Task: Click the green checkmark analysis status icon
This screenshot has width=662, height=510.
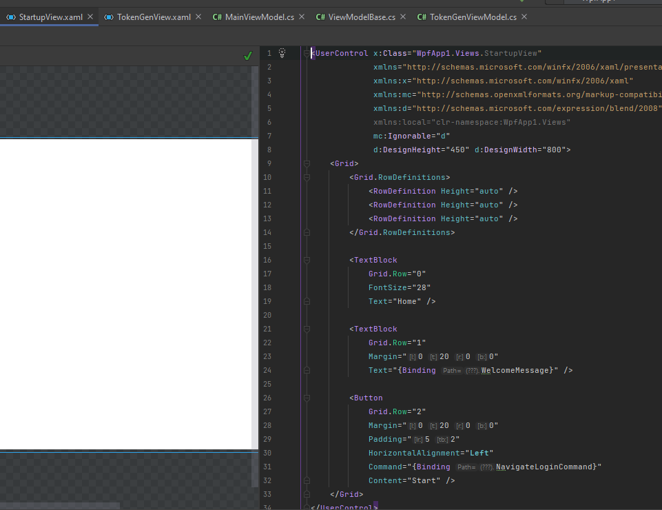Action: pos(248,56)
